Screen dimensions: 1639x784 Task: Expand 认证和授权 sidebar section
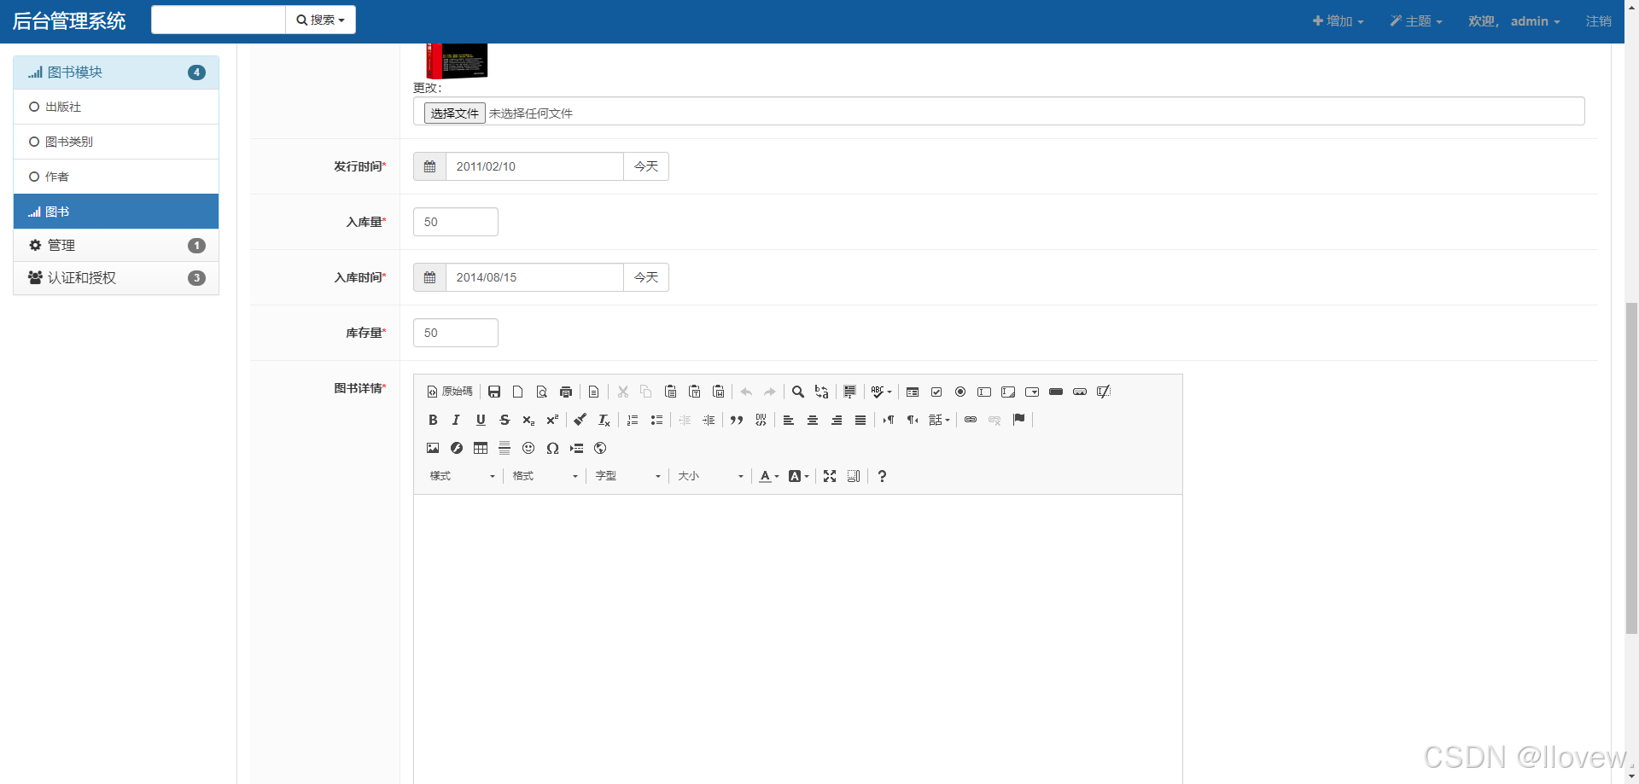[x=116, y=278]
